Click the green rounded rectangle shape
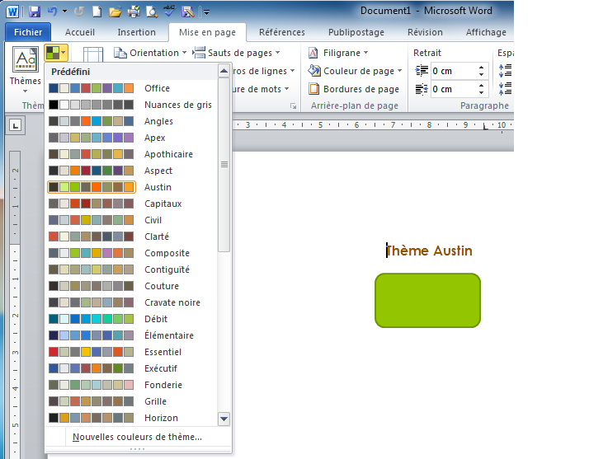The height and width of the screenshot is (459, 603). 427,300
